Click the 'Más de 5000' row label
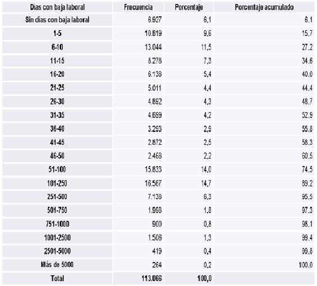 [x=57, y=265]
